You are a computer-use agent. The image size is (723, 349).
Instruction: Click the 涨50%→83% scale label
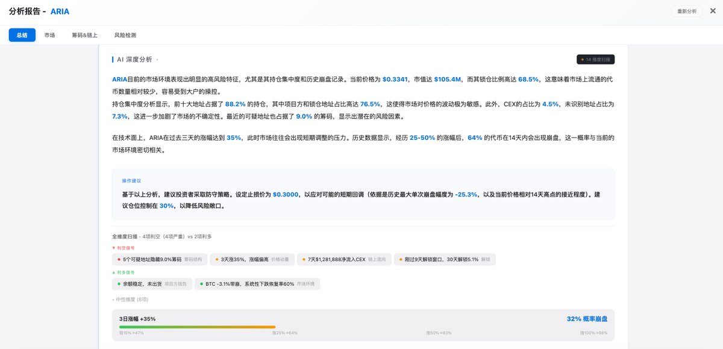(439, 333)
